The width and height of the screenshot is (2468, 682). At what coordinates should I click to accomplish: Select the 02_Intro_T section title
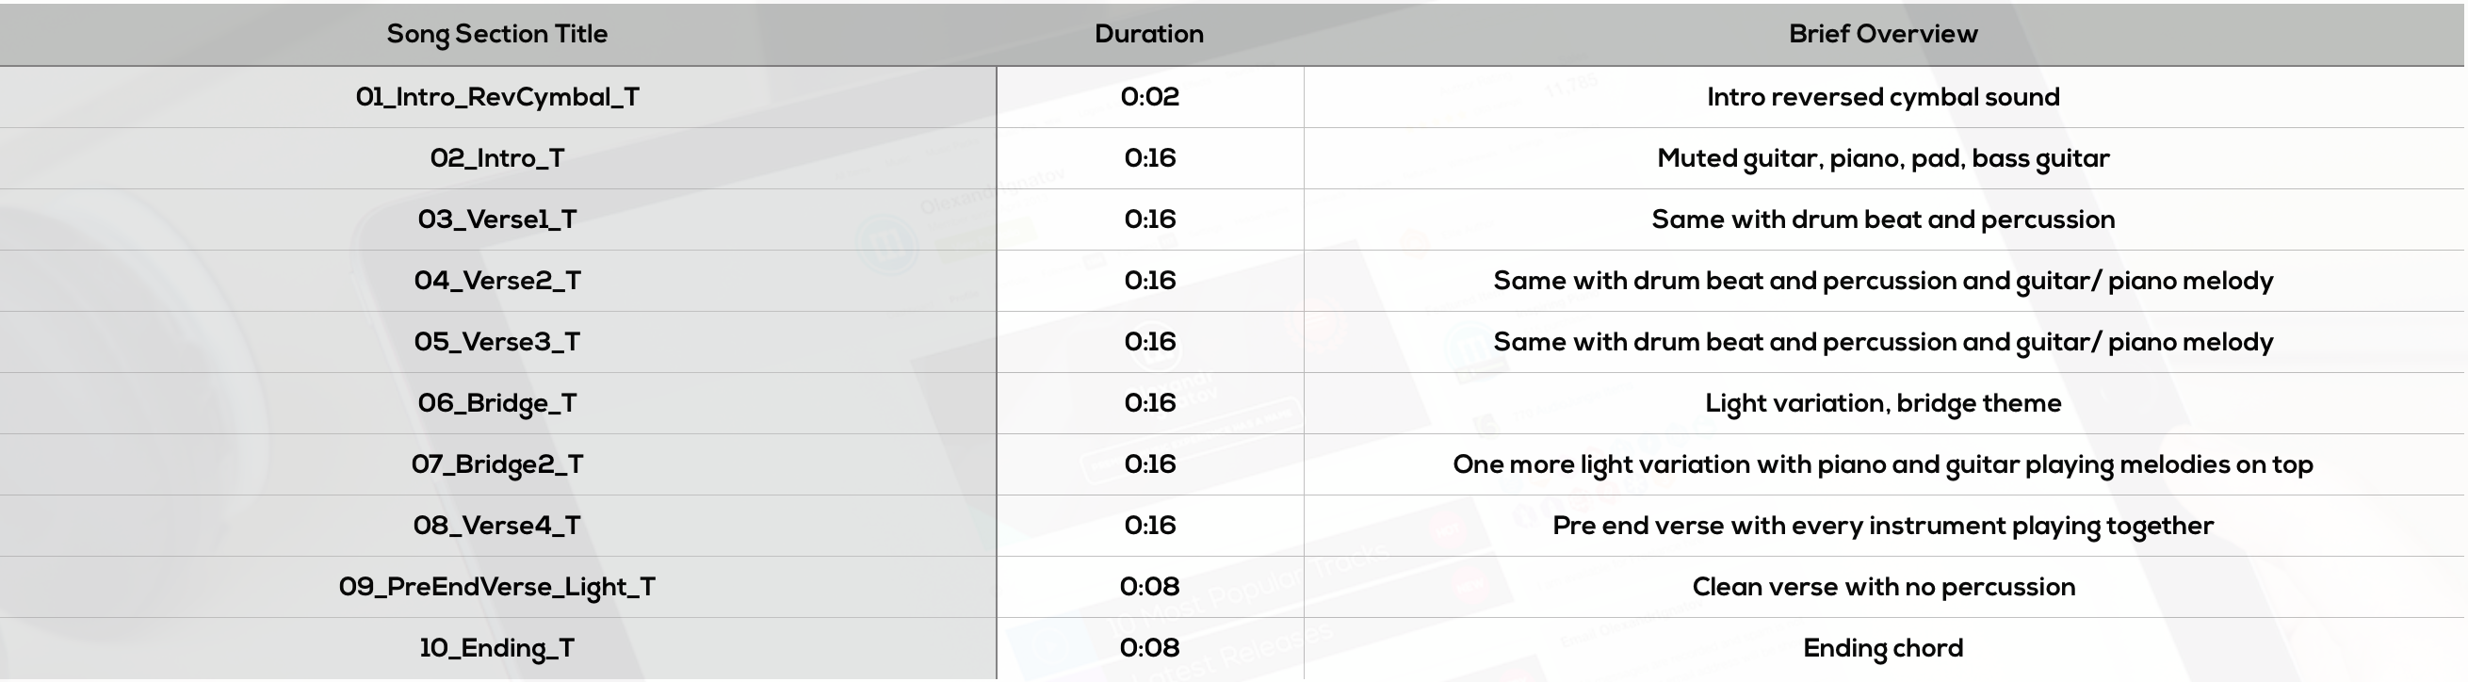pyautogui.click(x=497, y=158)
